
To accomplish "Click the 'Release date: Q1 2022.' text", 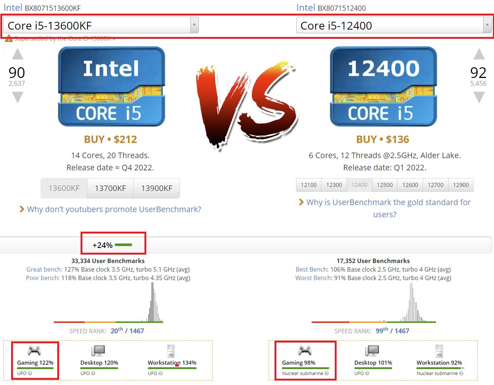I will click(385, 168).
